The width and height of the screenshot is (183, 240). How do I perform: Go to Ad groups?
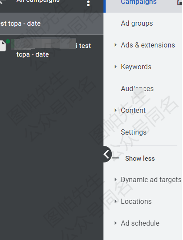coord(137,24)
